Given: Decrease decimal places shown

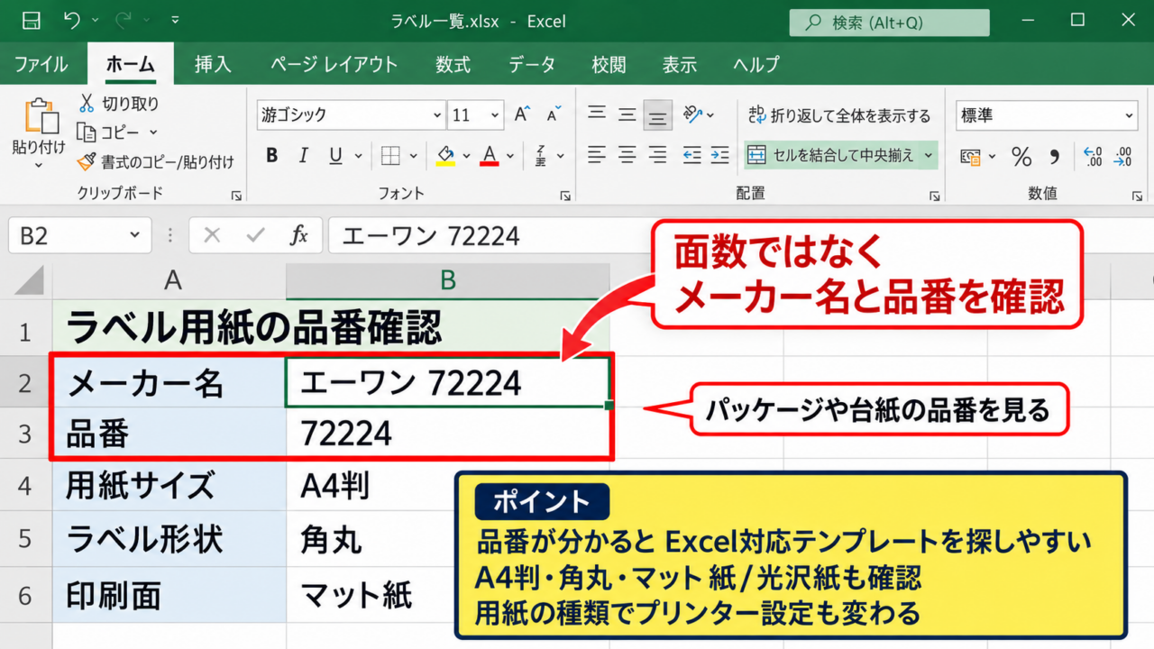Looking at the screenshot, I should tap(1123, 157).
